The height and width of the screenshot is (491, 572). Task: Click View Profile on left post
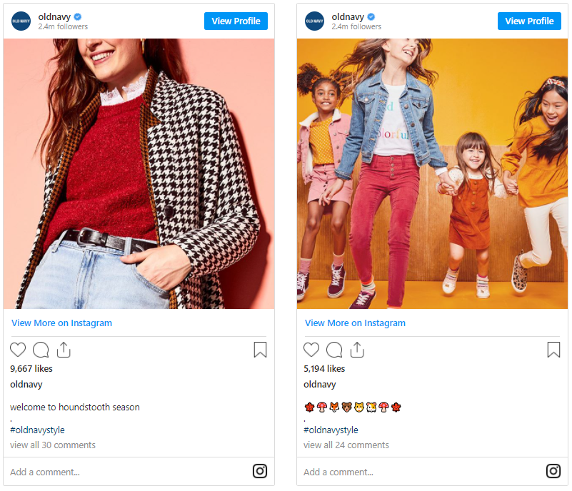point(236,21)
